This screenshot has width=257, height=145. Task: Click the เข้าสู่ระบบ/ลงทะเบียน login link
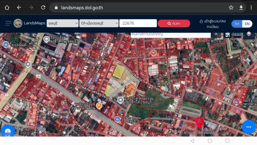point(212,24)
